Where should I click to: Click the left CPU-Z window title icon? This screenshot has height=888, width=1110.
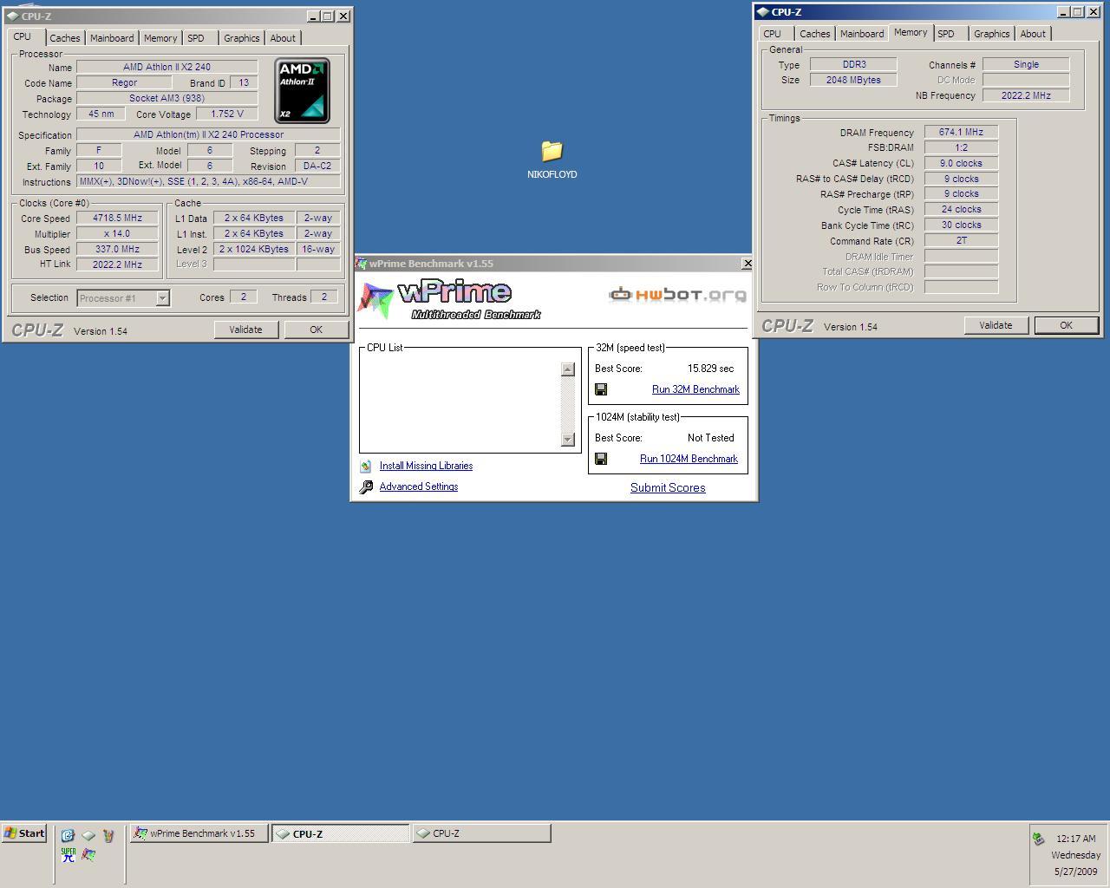[11, 16]
